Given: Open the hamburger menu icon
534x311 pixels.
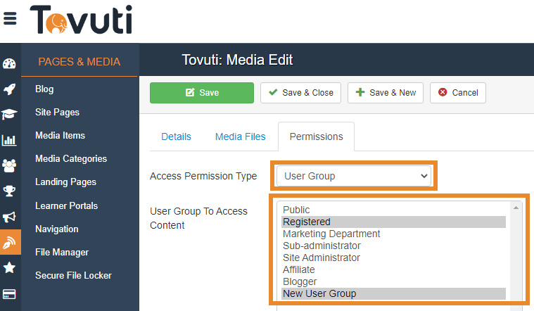Looking at the screenshot, I should point(10,19).
